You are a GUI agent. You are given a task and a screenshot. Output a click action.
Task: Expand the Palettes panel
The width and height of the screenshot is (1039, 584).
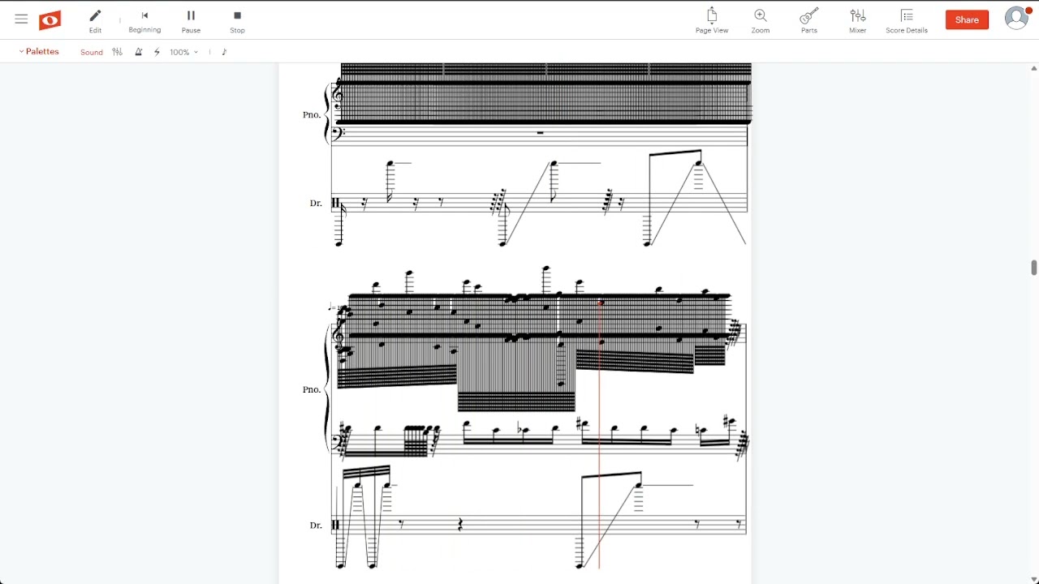pos(39,51)
